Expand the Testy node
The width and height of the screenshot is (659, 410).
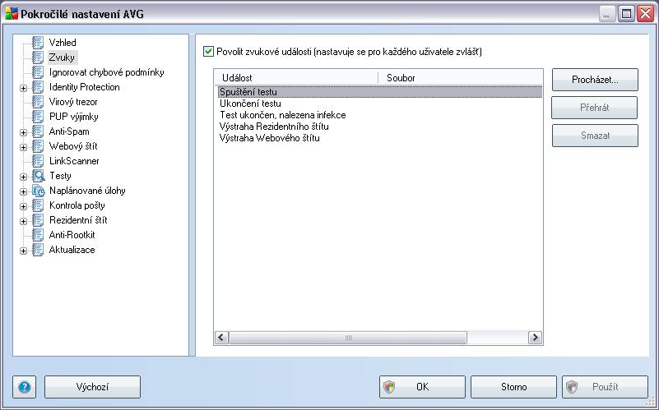[24, 177]
